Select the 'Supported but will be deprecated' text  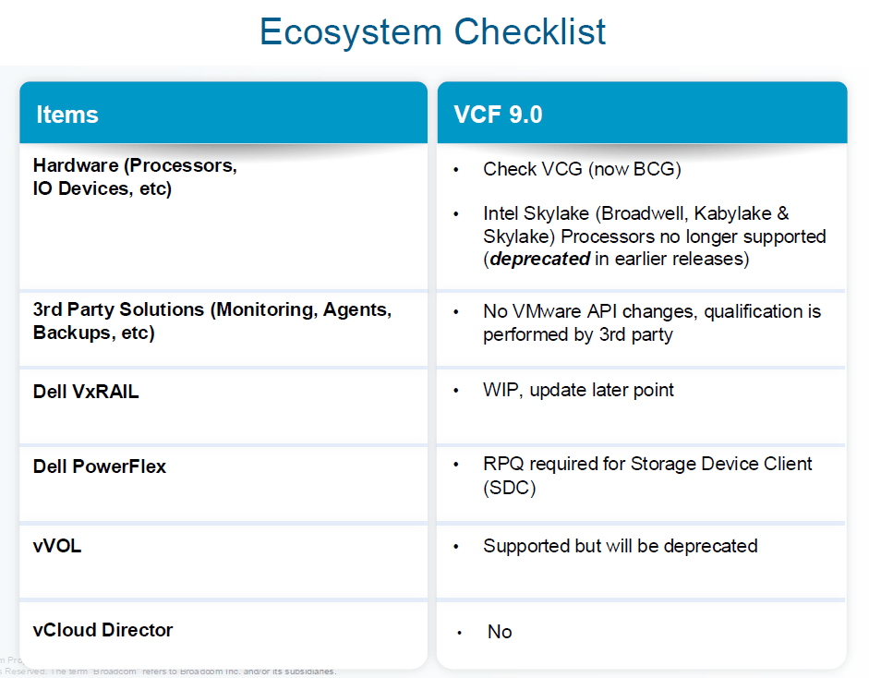620,546
